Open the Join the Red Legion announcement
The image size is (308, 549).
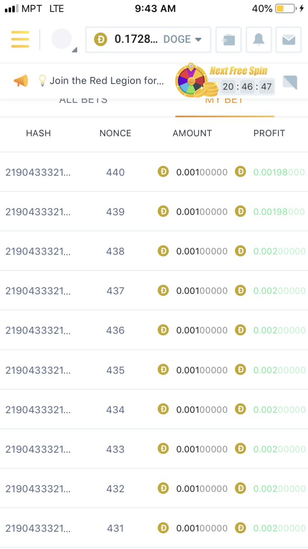[x=106, y=81]
